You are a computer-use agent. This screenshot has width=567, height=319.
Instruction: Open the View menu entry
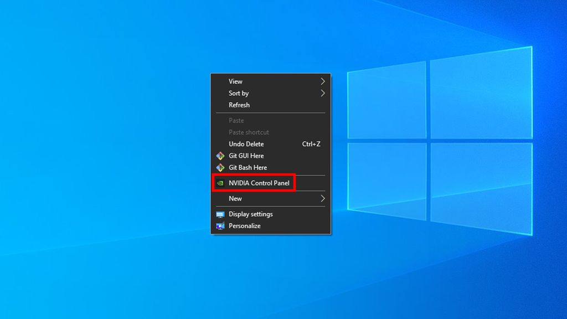point(235,81)
